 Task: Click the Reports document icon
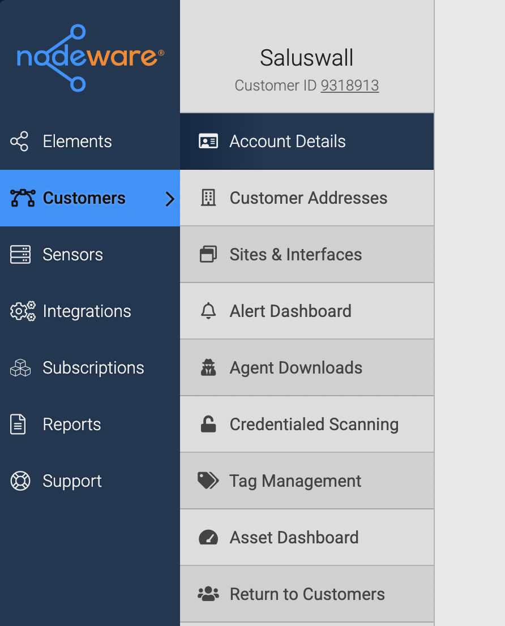click(18, 425)
